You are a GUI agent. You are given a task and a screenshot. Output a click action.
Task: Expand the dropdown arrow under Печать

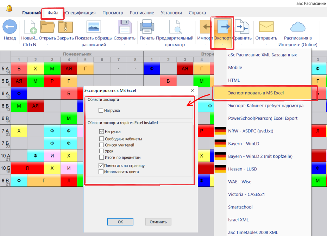click(147, 44)
